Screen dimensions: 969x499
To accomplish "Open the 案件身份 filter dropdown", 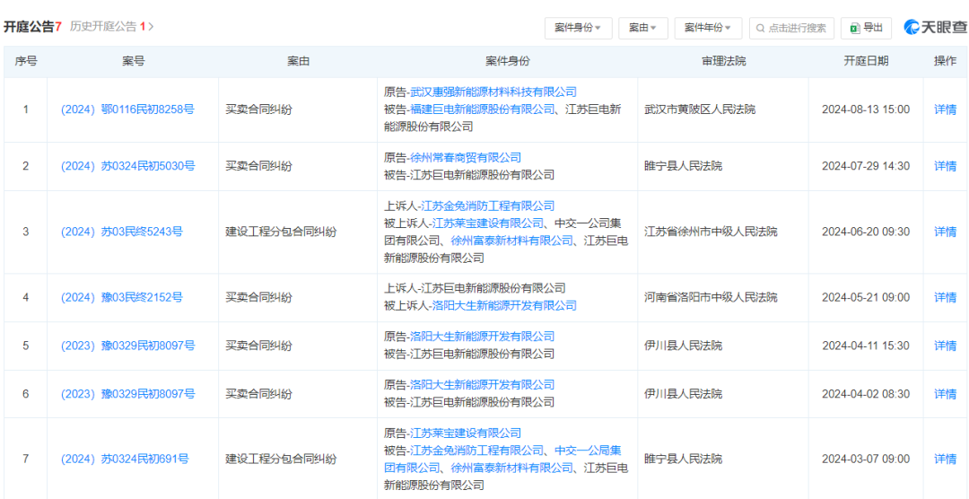I will [578, 28].
